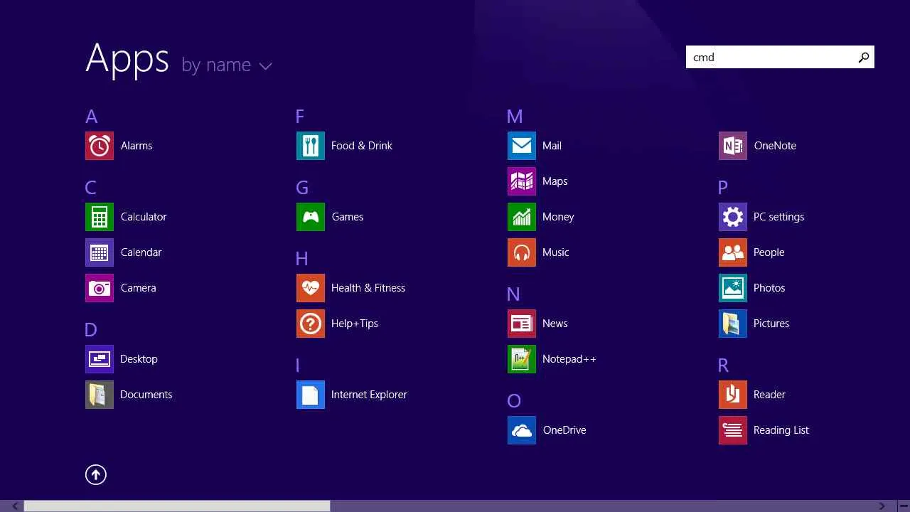Click the 'N' group header

tap(513, 294)
